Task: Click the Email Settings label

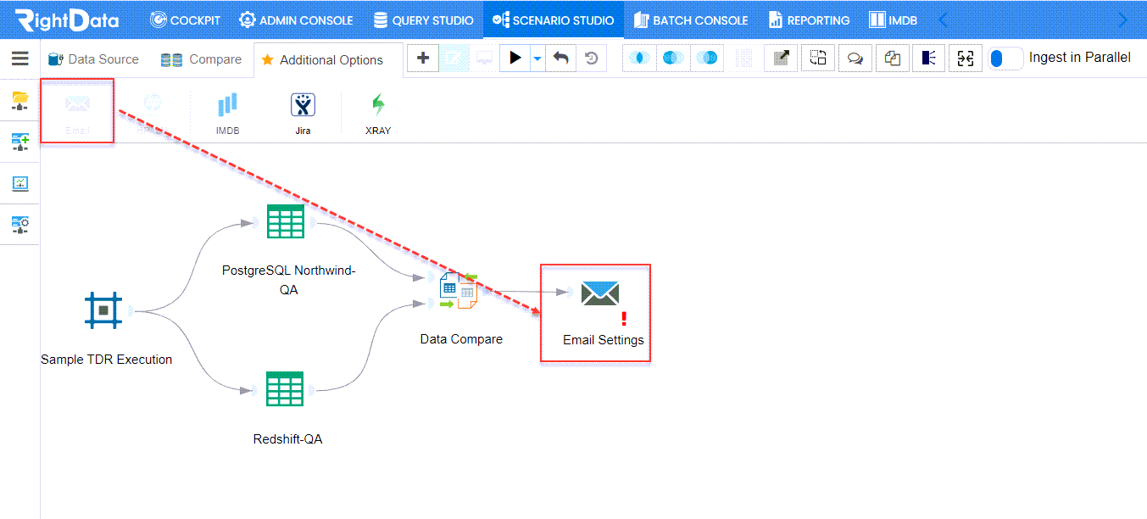Action: pyautogui.click(x=604, y=340)
